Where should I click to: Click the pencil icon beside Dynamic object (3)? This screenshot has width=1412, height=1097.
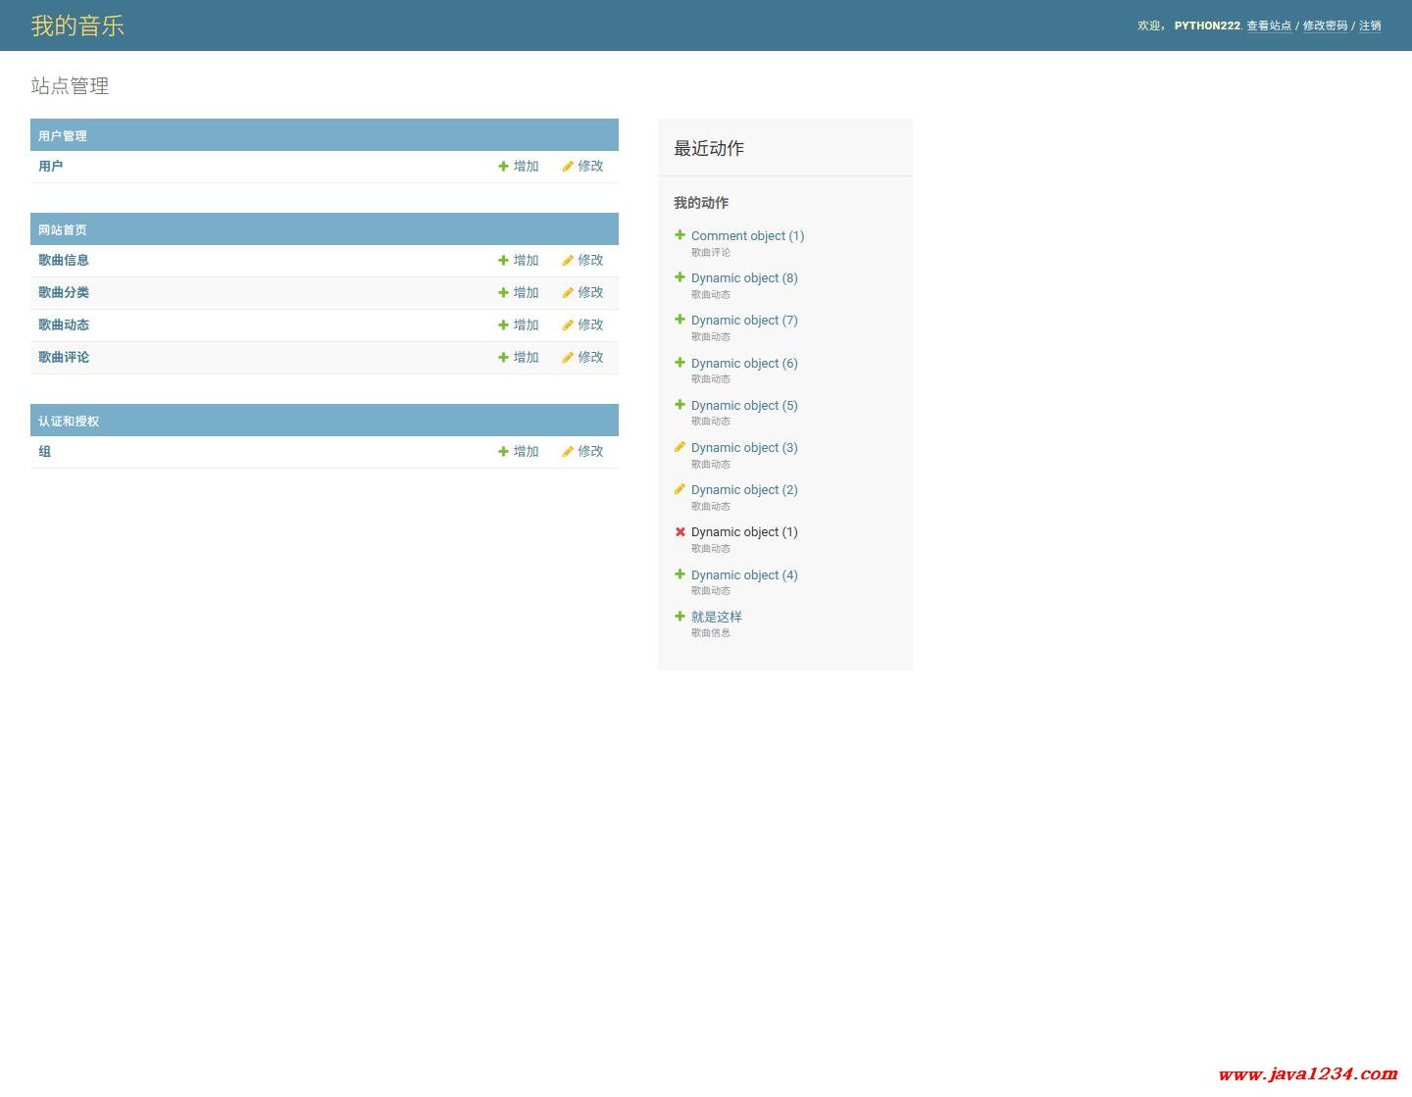680,447
